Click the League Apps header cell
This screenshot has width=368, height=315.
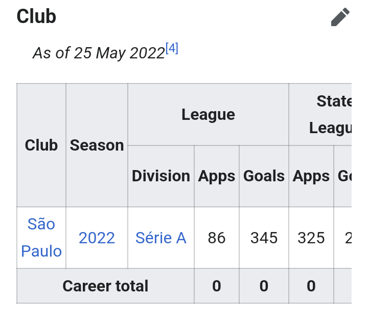[x=217, y=176]
